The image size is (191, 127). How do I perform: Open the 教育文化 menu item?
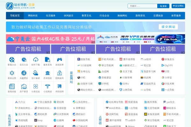tap(87, 16)
